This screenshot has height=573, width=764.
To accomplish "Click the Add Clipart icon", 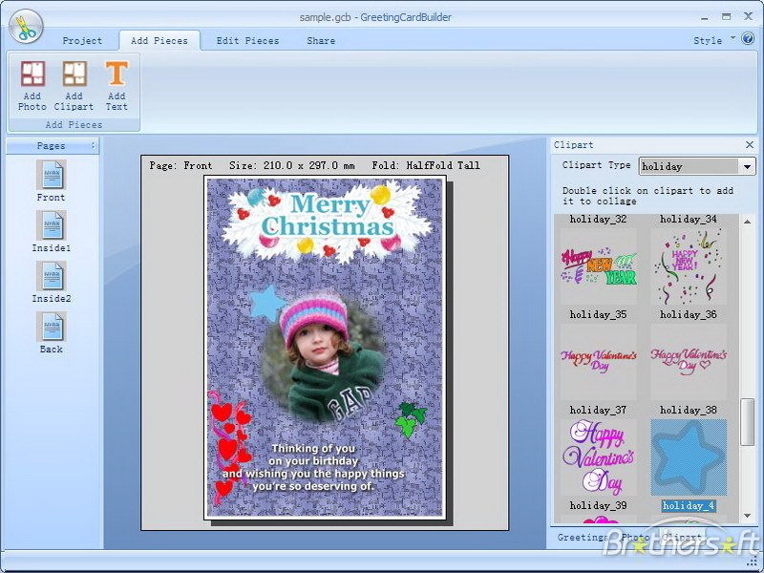I will pyautogui.click(x=74, y=74).
